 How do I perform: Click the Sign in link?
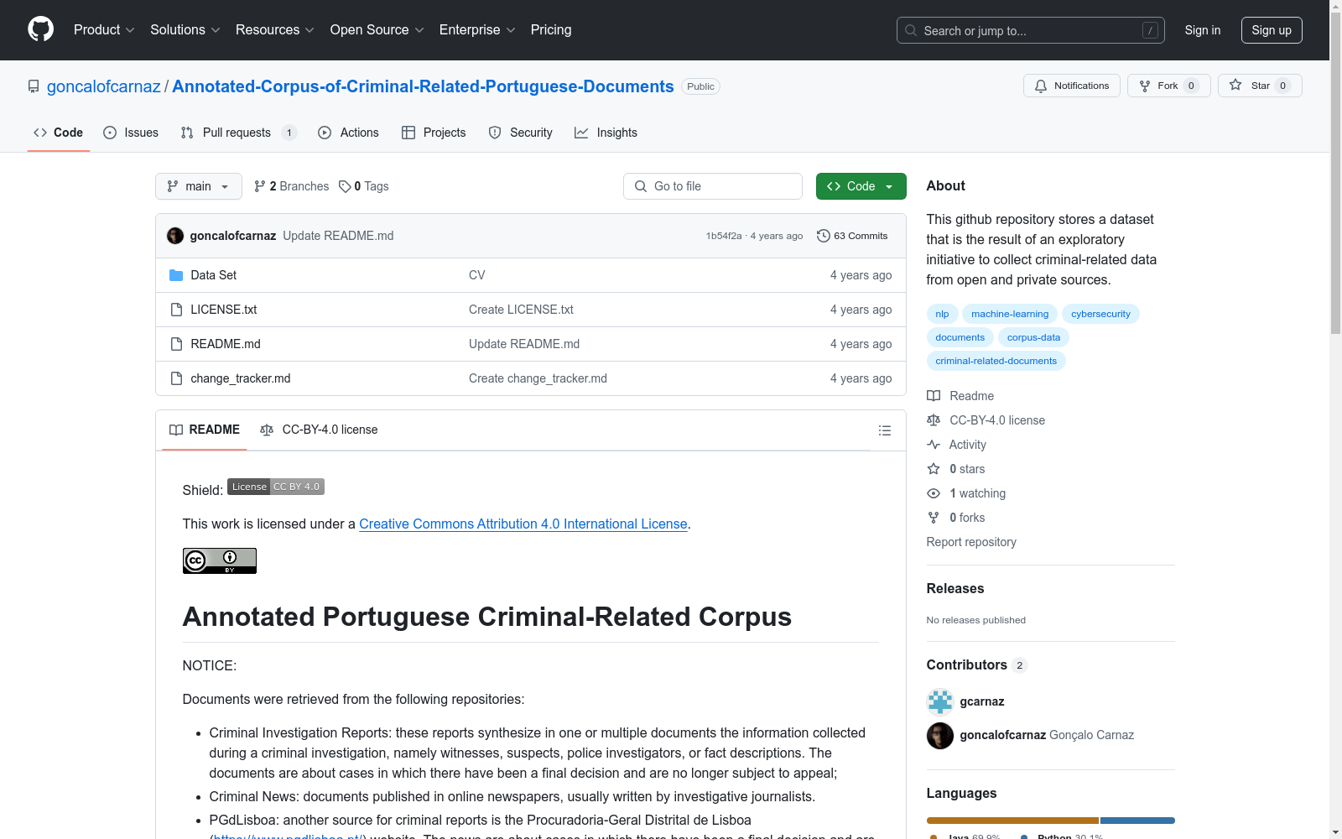1203,30
